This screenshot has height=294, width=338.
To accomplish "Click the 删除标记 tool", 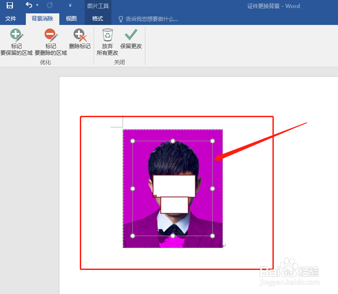I will (80, 39).
